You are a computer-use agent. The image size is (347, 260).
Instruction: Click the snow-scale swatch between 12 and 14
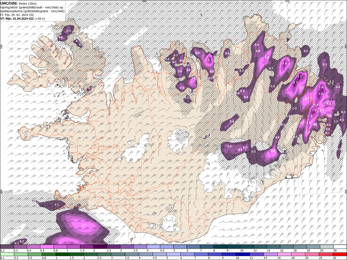(x=260, y=247)
